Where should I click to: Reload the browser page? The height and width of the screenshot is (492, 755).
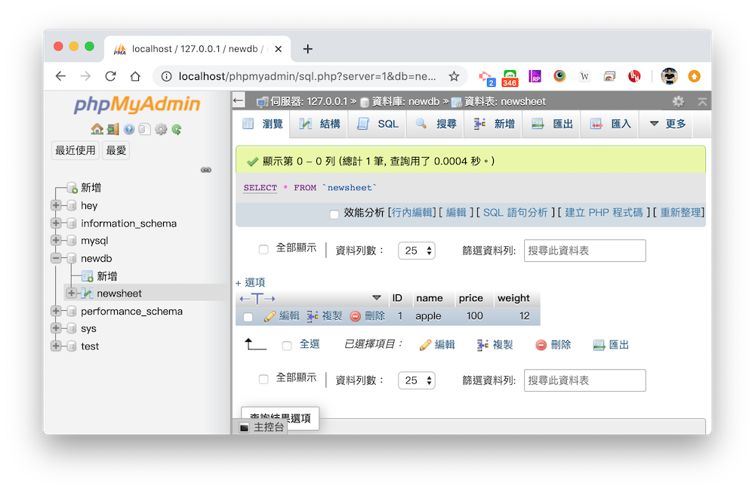111,76
